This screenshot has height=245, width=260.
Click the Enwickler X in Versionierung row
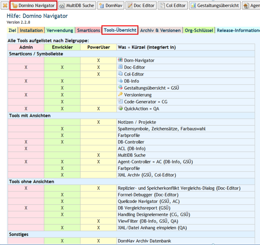click(62, 95)
